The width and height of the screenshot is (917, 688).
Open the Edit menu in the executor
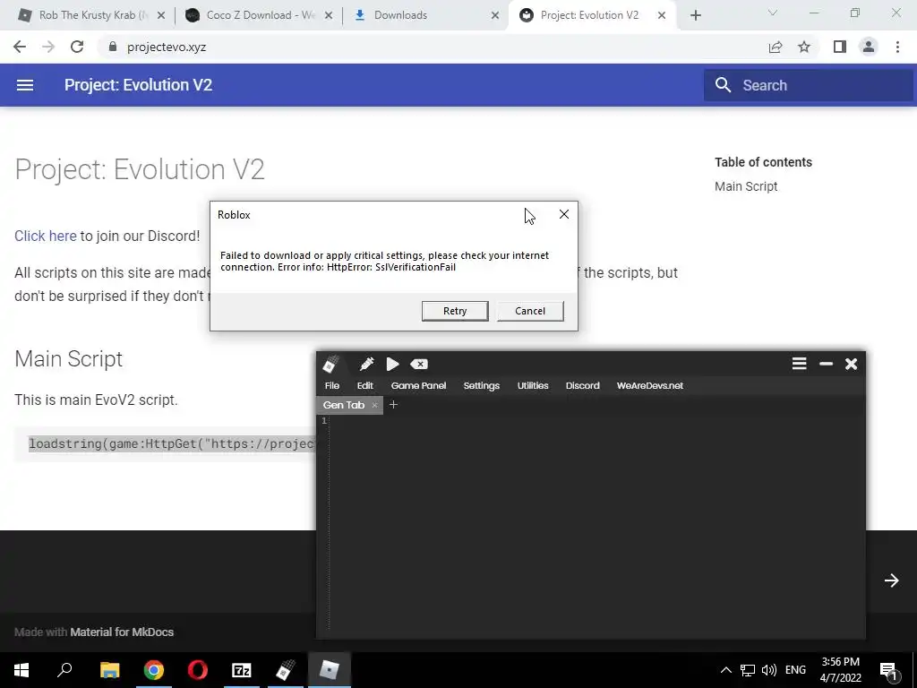pos(365,385)
